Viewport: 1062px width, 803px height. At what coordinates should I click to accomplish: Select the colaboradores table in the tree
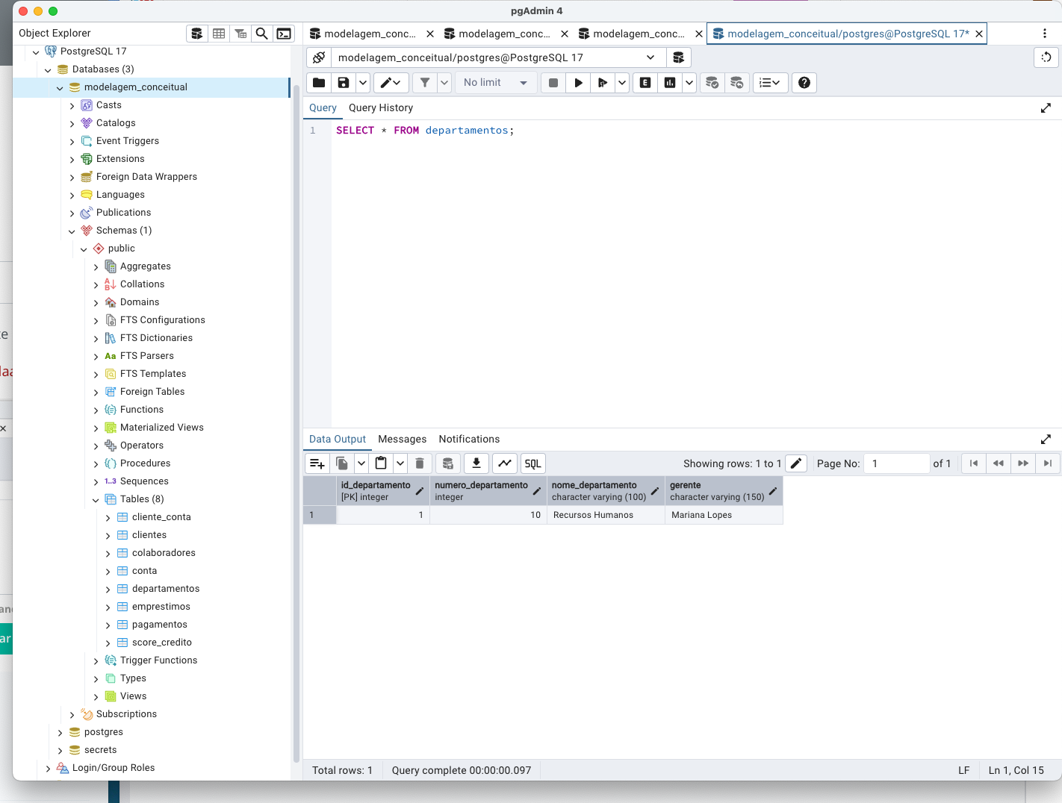(x=164, y=553)
